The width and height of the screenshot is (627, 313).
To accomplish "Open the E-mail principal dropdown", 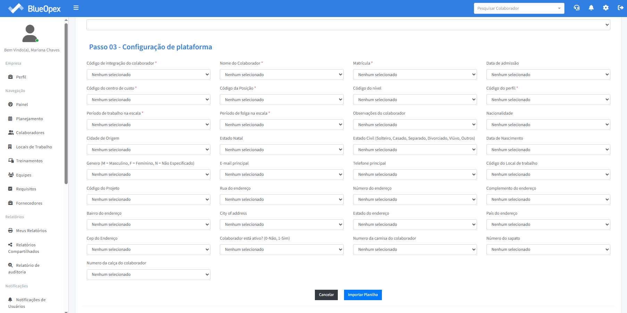I will pos(282,174).
